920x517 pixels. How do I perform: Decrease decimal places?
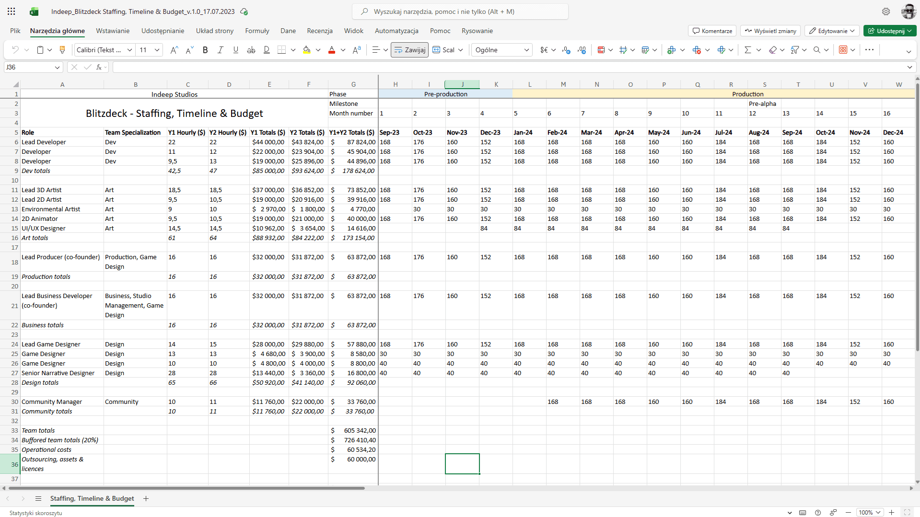566,50
